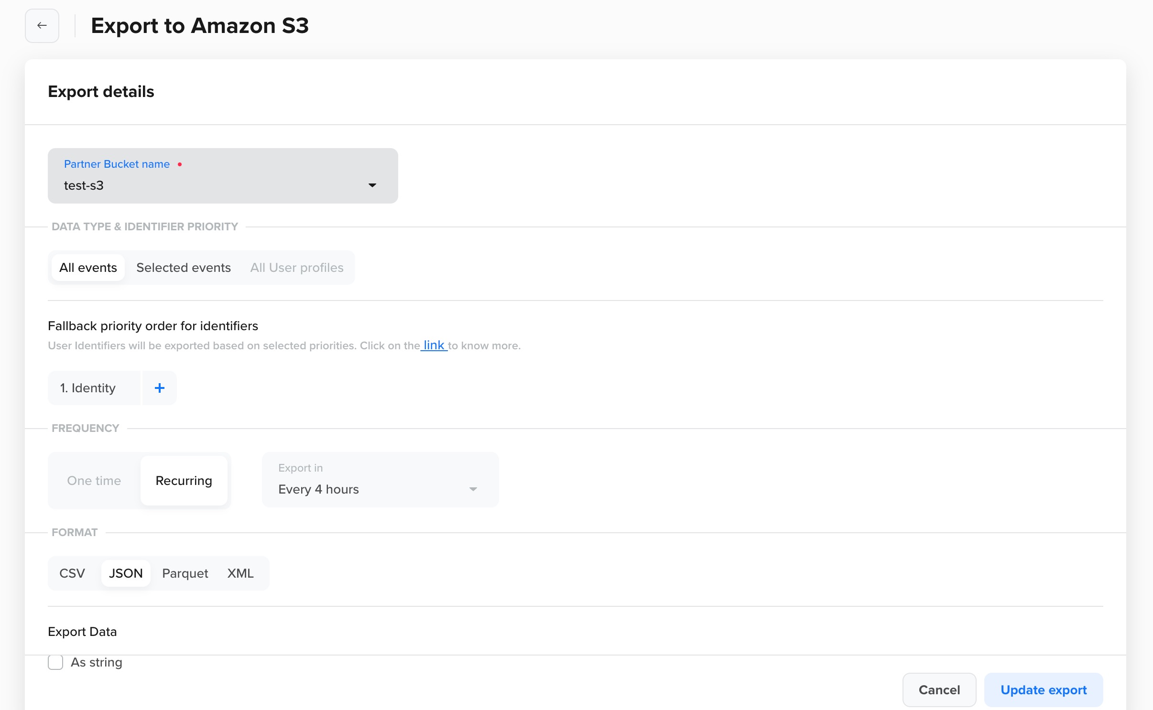Image resolution: width=1153 pixels, height=710 pixels.
Task: Select the XML format icon
Action: [x=239, y=573]
